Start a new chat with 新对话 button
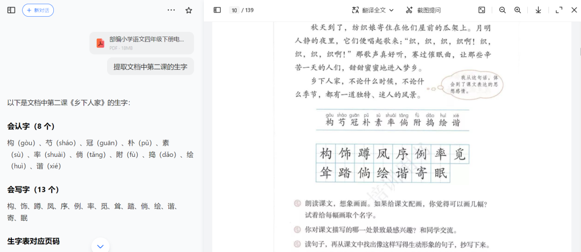581x252 pixels. [38, 10]
